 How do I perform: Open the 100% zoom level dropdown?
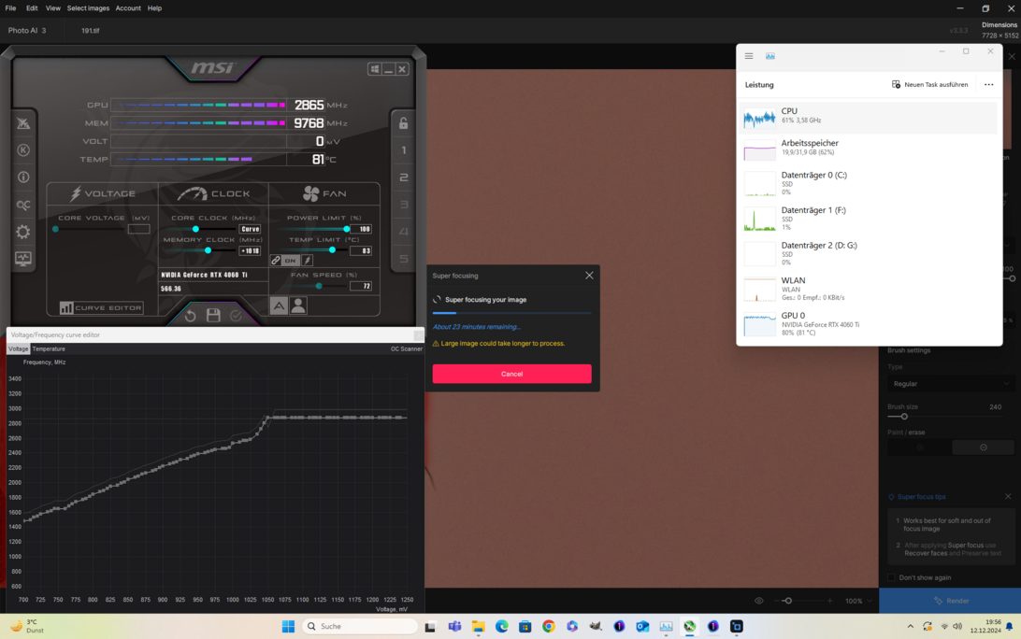(858, 601)
